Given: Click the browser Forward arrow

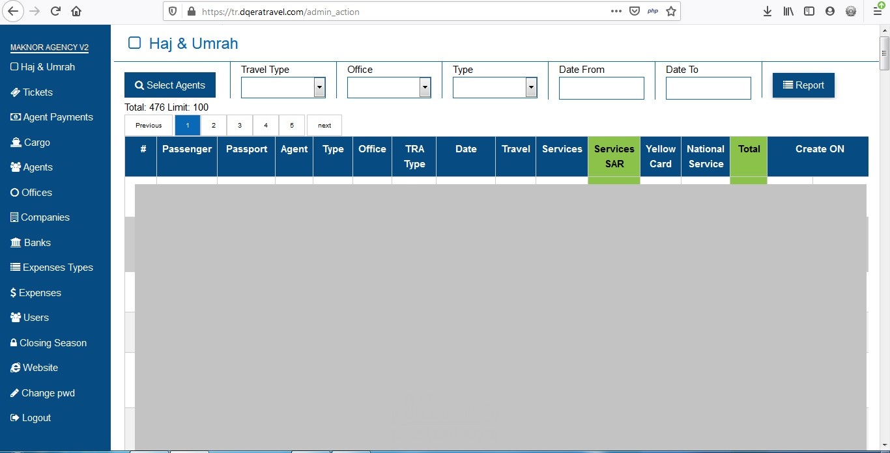Looking at the screenshot, I should click(35, 11).
